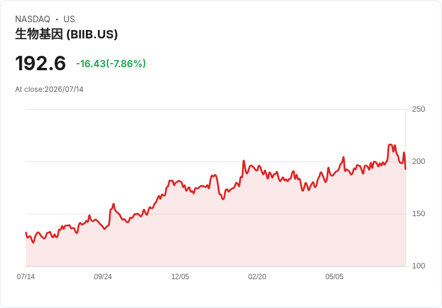
Task: Click the 100 y-axis price label
Action: pyautogui.click(x=419, y=266)
